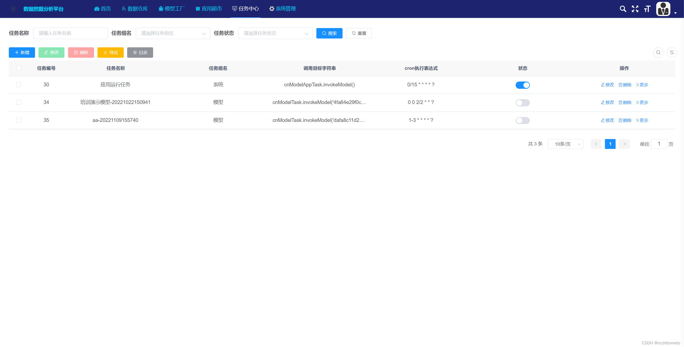Click the user avatar in top bar
684x347 pixels.
click(x=663, y=9)
